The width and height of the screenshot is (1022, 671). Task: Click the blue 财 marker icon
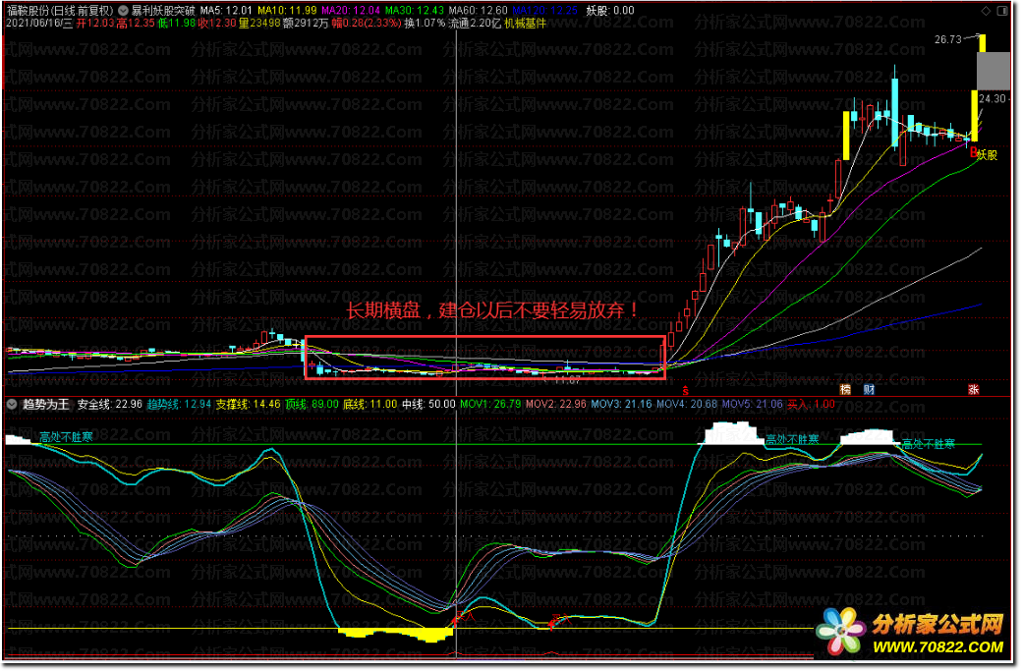[x=869, y=390]
